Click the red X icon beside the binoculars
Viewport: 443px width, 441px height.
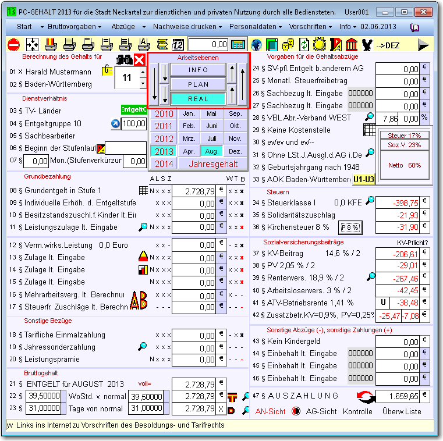139,59
